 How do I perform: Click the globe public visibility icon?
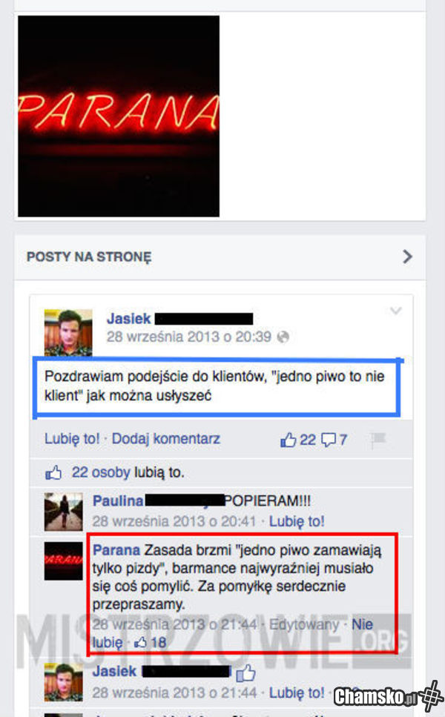(x=283, y=337)
